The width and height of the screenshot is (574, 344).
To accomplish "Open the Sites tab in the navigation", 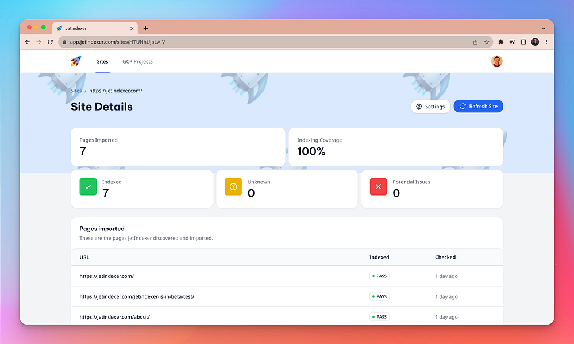I will pos(102,62).
